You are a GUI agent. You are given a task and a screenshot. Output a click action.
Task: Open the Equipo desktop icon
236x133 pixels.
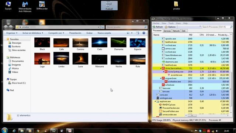tap(8, 6)
